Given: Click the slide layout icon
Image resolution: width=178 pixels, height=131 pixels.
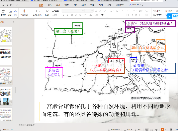Looking at the screenshot, I should 48,11.
